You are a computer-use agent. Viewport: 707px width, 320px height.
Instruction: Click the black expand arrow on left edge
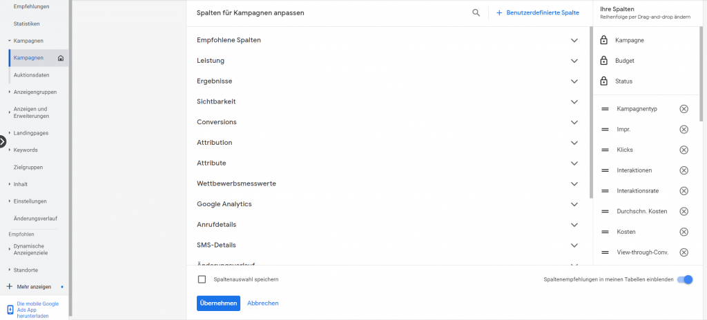2,141
